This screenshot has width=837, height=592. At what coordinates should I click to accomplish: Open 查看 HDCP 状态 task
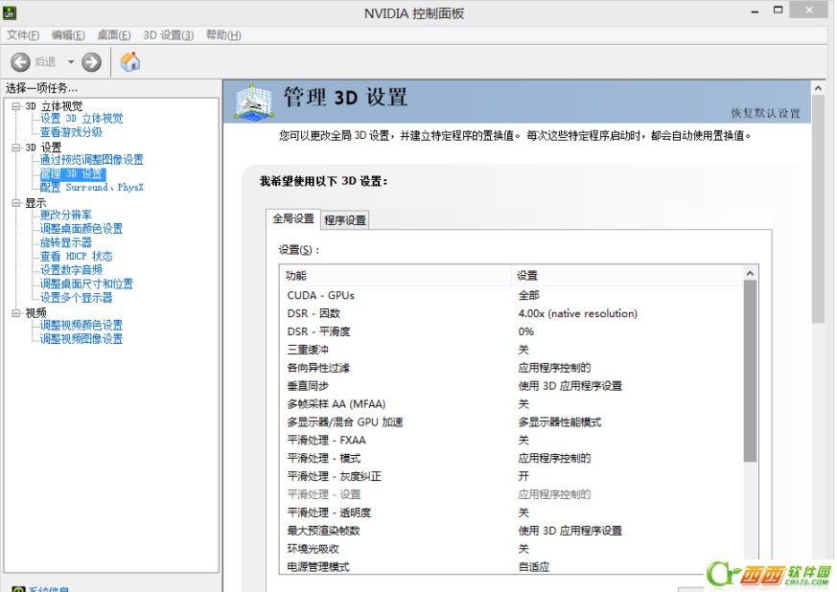coord(77,256)
